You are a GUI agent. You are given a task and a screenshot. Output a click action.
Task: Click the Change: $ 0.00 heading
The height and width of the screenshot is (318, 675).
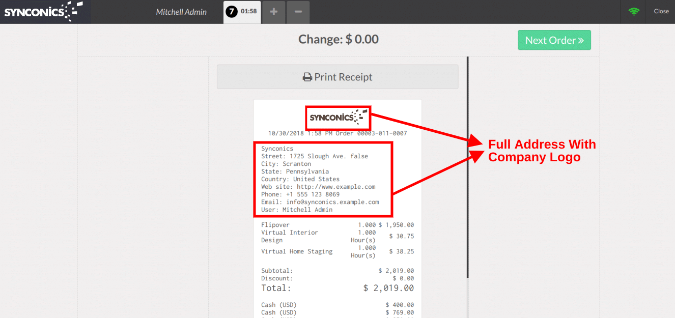tap(338, 39)
